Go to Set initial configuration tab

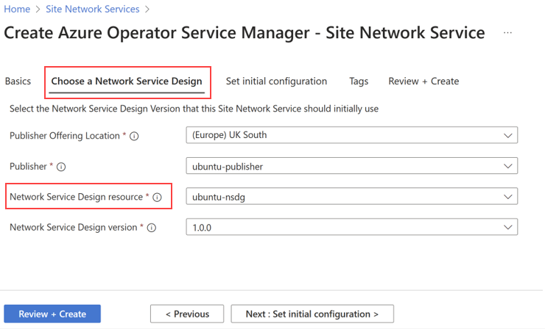click(276, 81)
